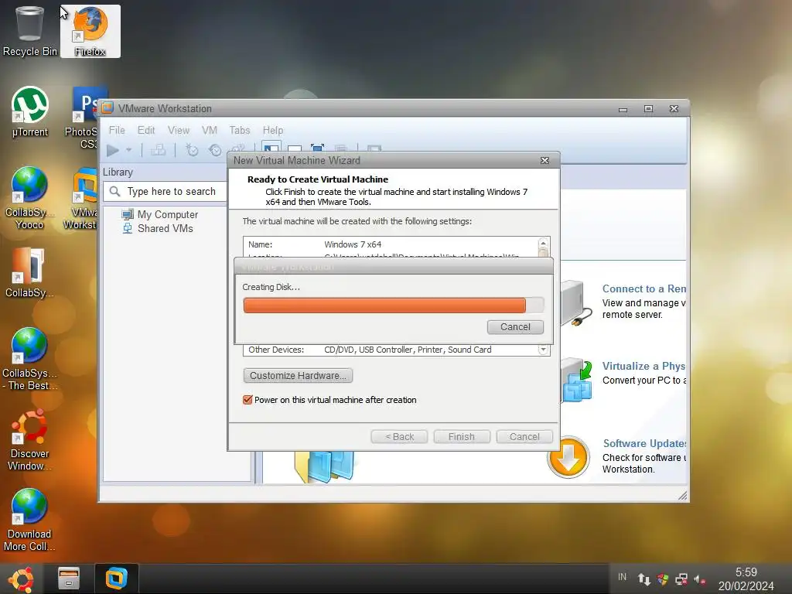Click the Revert to Snapshot toolbar icon
Image resolution: width=792 pixels, height=594 pixels.
(215, 150)
